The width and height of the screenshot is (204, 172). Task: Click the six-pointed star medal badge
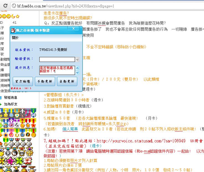click(x=17, y=133)
